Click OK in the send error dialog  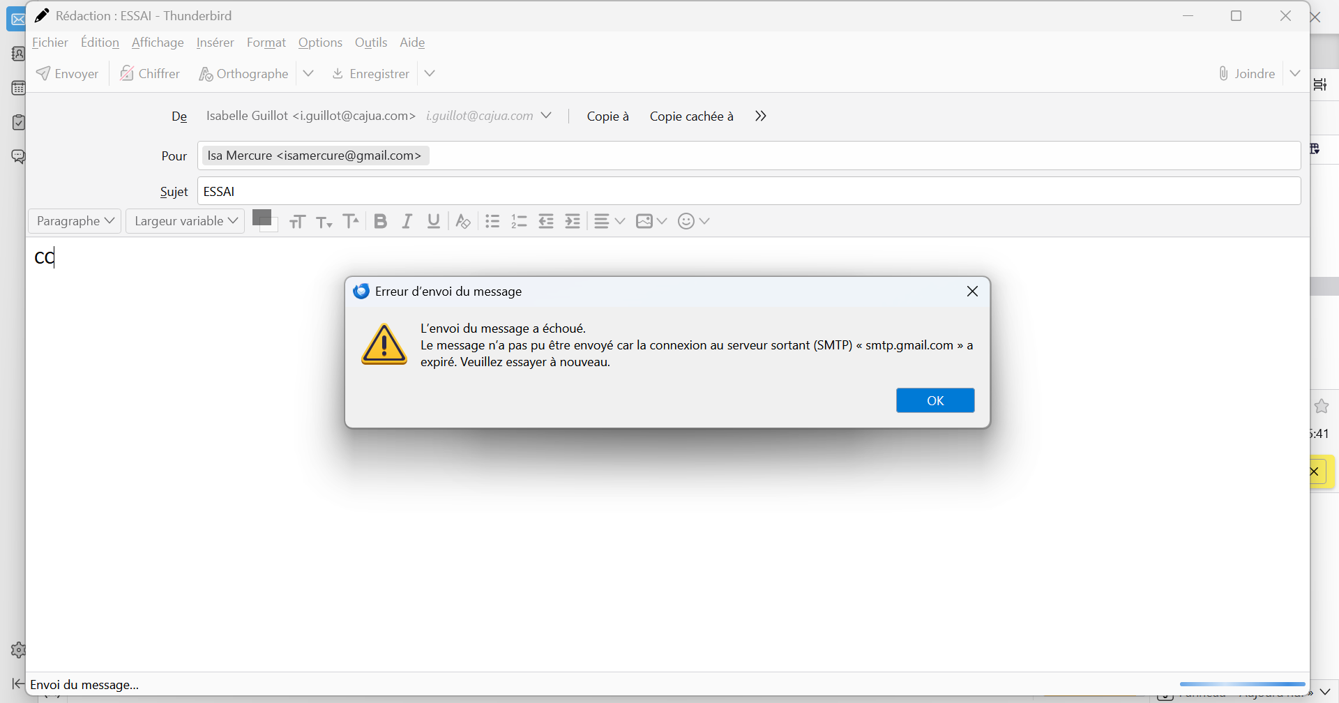coord(935,400)
